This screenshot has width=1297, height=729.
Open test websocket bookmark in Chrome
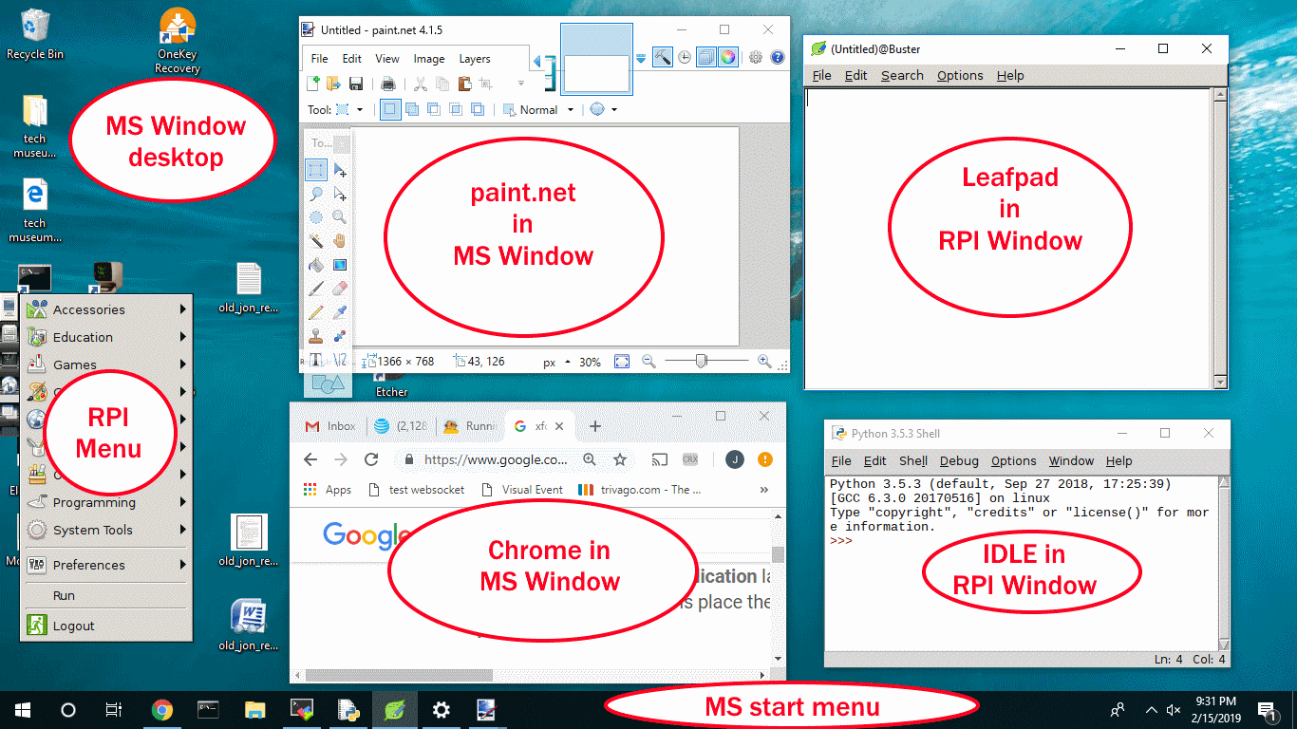pyautogui.click(x=416, y=490)
